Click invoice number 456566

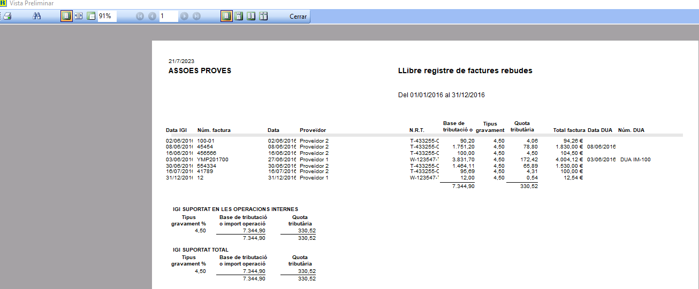(x=207, y=153)
